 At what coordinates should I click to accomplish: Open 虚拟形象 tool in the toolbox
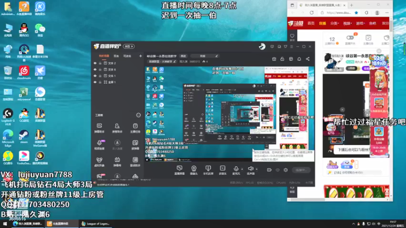tap(99, 162)
